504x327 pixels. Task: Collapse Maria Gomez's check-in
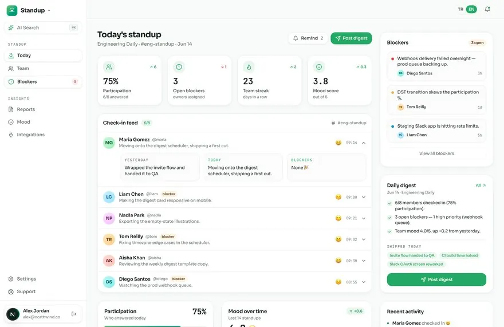tap(364, 143)
